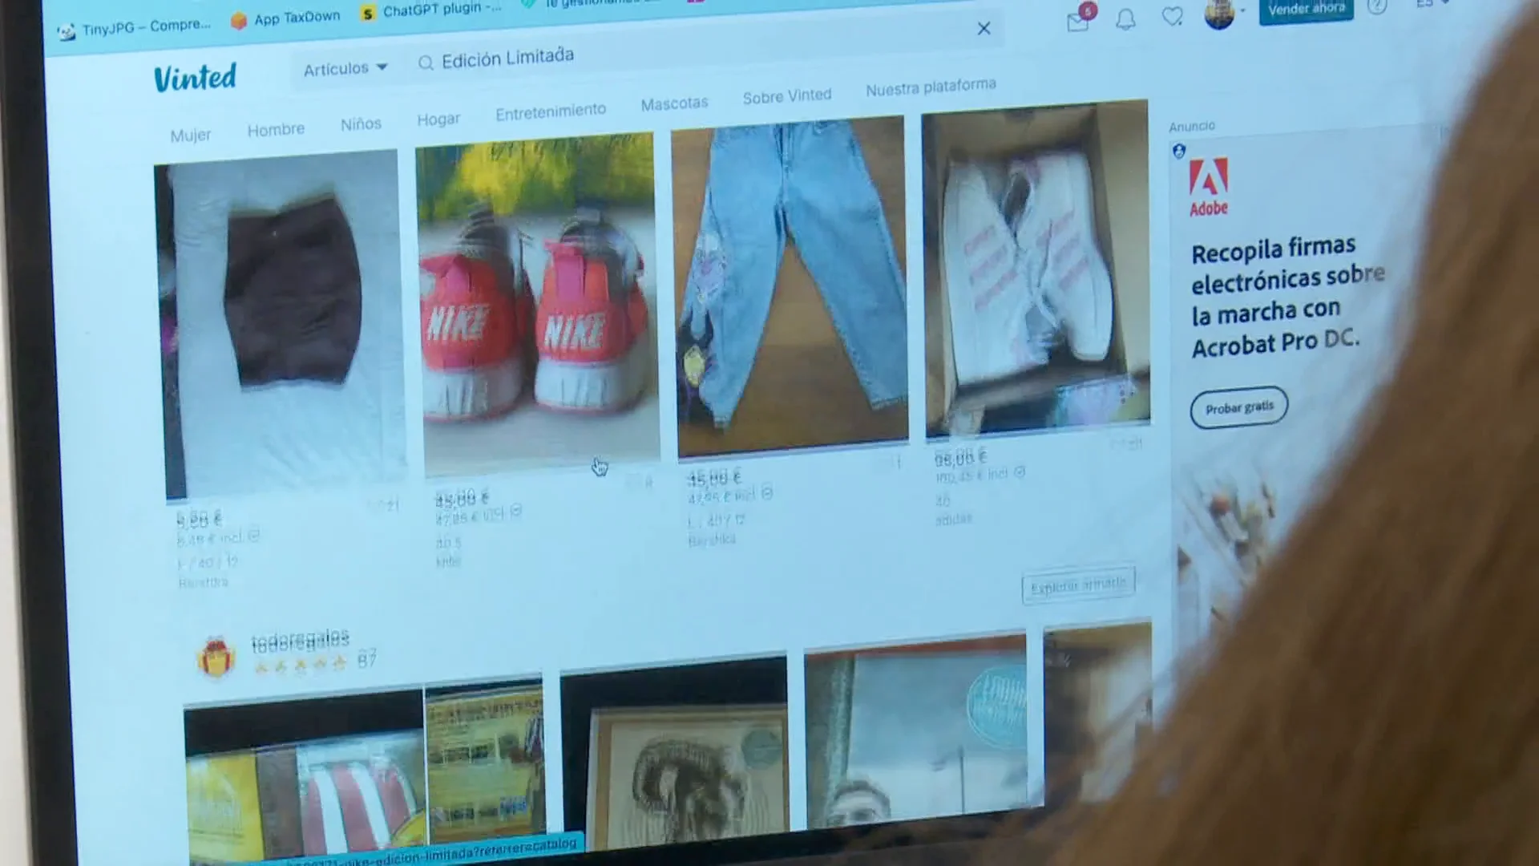Open the Sobre Vinted link
1539x866 pixels.
(x=787, y=95)
